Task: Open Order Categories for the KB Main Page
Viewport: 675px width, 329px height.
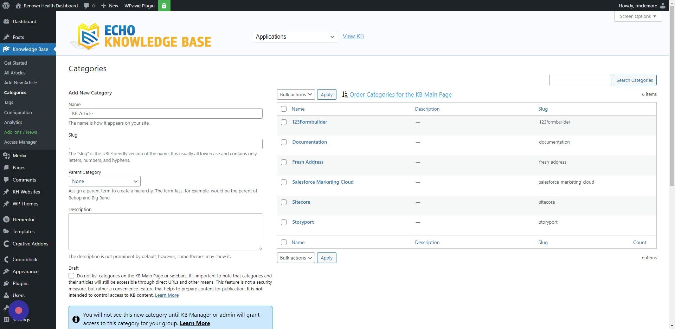Action: (x=400, y=94)
